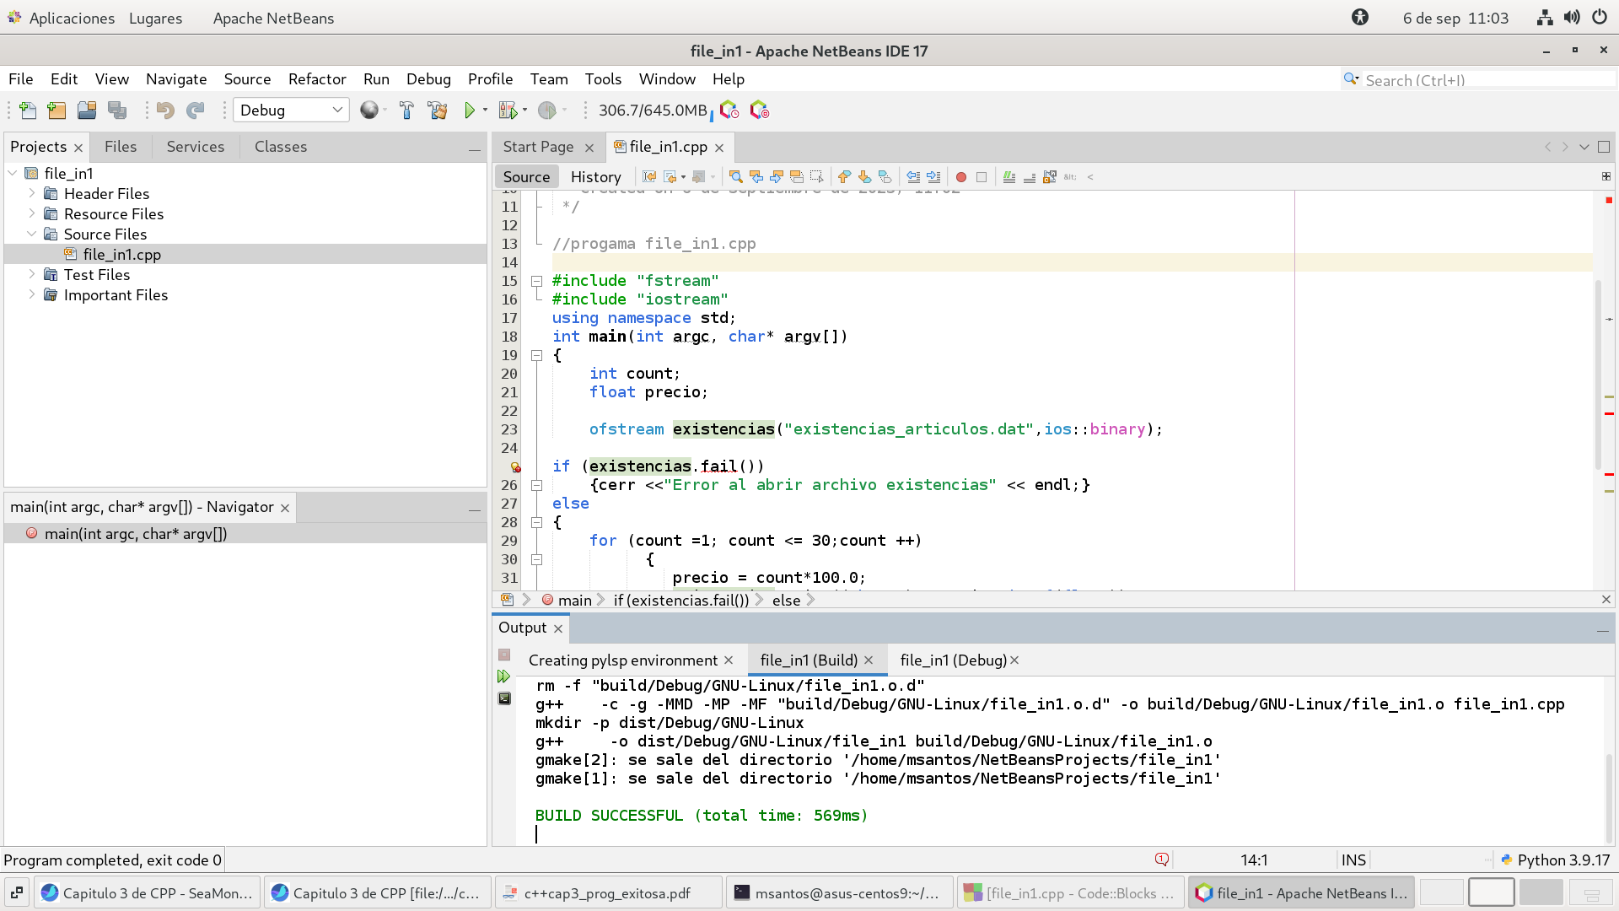
Task: Click the Shift Line Left icon
Action: point(913,177)
